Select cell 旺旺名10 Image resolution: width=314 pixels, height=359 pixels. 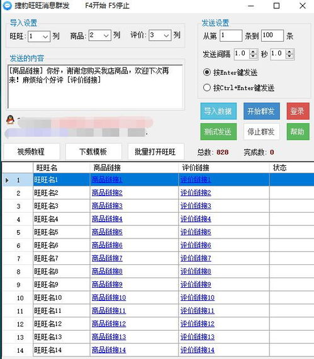tap(62, 297)
